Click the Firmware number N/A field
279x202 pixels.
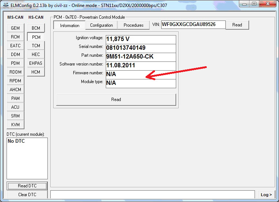141,75
